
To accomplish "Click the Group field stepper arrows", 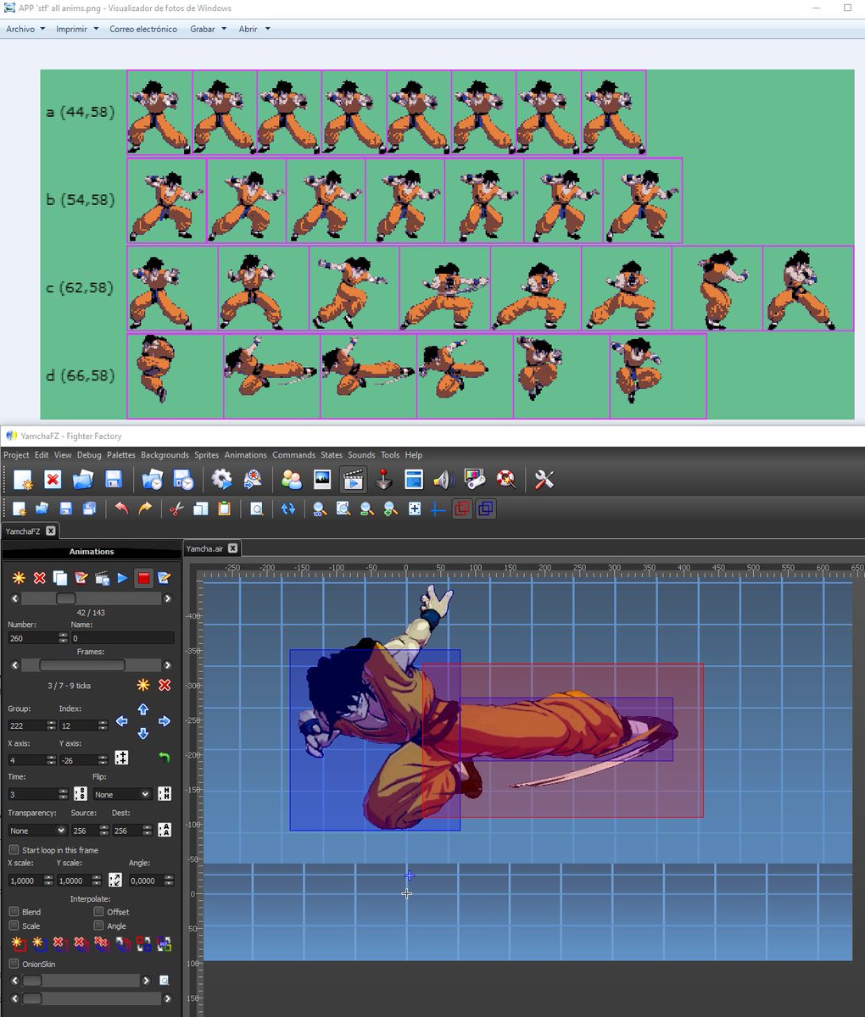I will click(x=52, y=725).
